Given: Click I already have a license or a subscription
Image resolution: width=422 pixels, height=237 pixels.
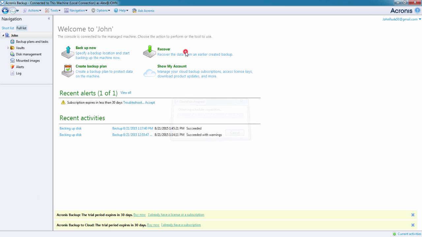Looking at the screenshot, I should click(176, 215).
